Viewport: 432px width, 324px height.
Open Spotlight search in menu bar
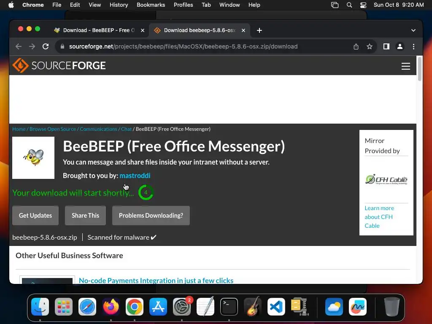(349, 5)
